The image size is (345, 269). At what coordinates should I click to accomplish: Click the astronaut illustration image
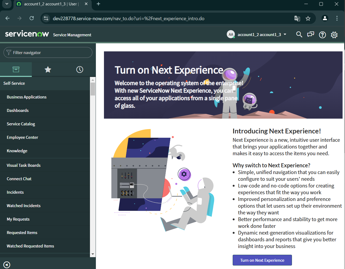point(163,180)
